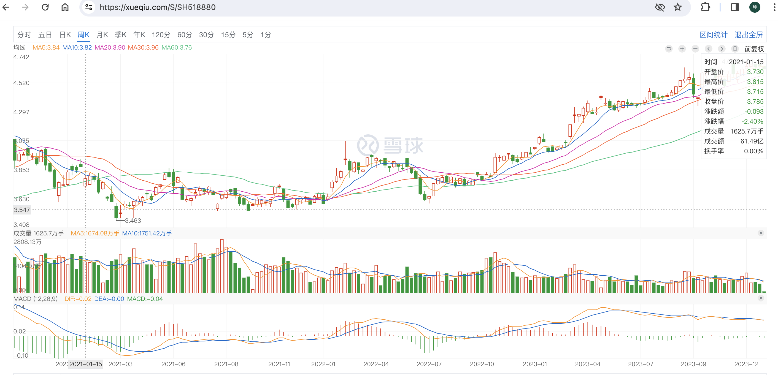Click the chart reset (undo arrow) icon
This screenshot has height=375, width=778.
tap(669, 49)
